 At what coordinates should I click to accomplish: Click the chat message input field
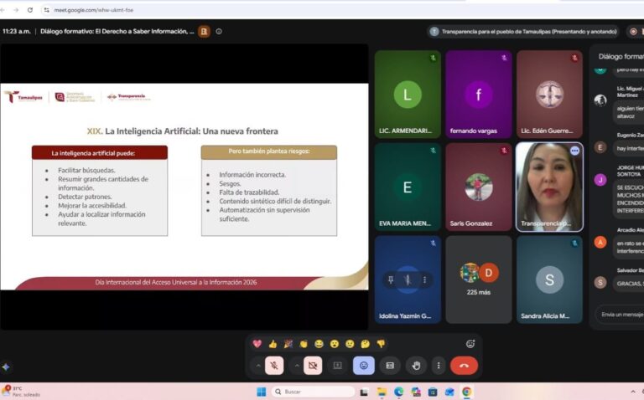point(621,315)
